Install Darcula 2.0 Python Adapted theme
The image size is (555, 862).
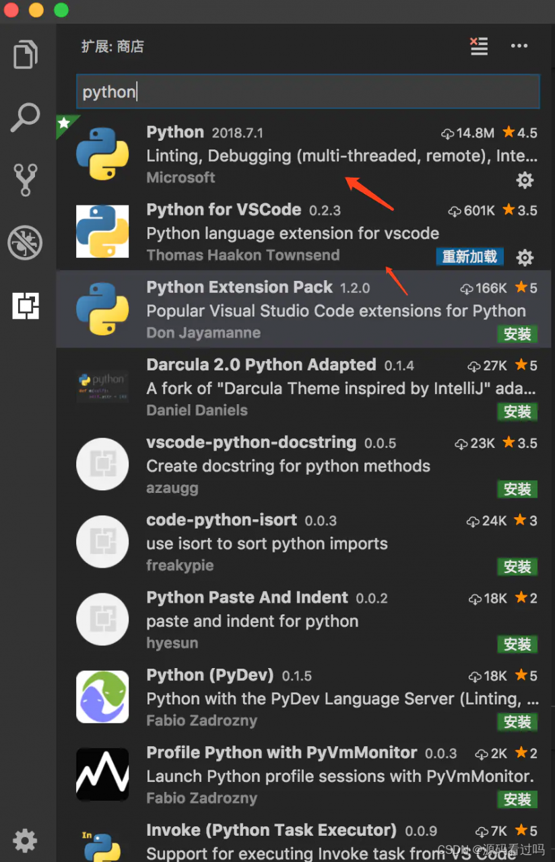click(517, 411)
